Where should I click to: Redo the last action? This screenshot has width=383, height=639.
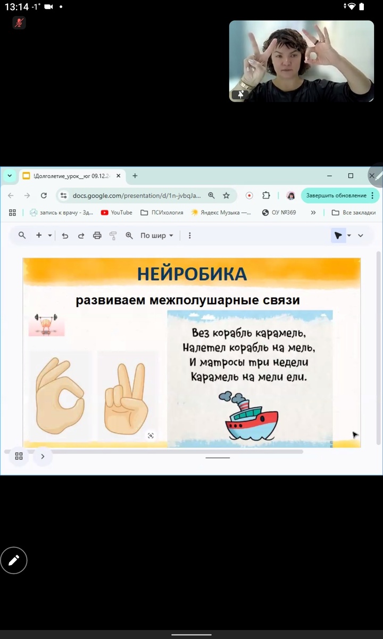pyautogui.click(x=81, y=235)
